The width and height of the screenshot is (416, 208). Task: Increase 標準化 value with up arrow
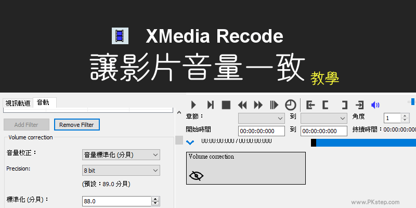pos(155,199)
